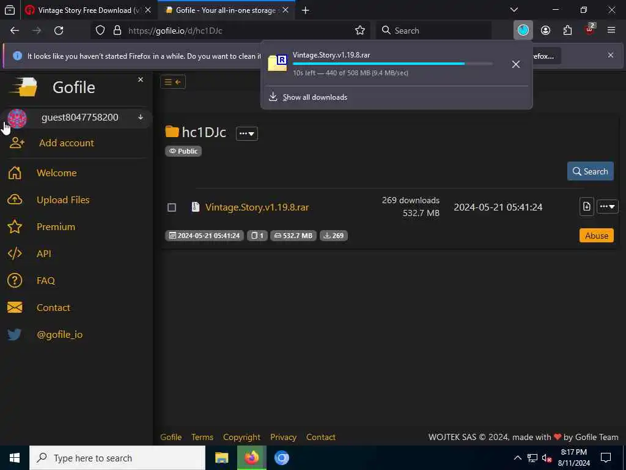Viewport: 626px width, 470px height.
Task: Open the tracking protection shield icon
Action: pos(100,31)
